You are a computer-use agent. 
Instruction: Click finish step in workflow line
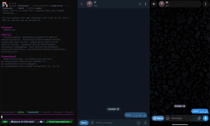(69, 112)
